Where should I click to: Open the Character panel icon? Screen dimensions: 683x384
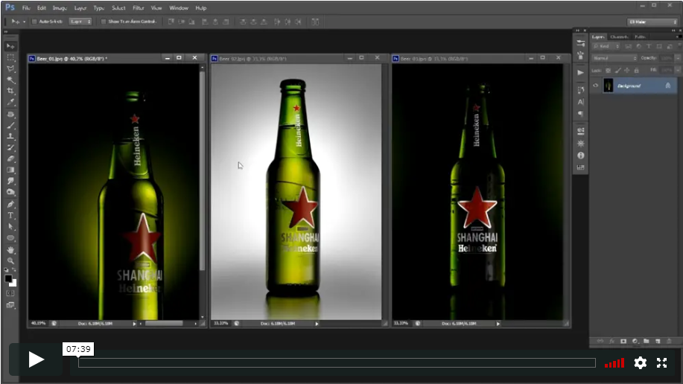[581, 102]
